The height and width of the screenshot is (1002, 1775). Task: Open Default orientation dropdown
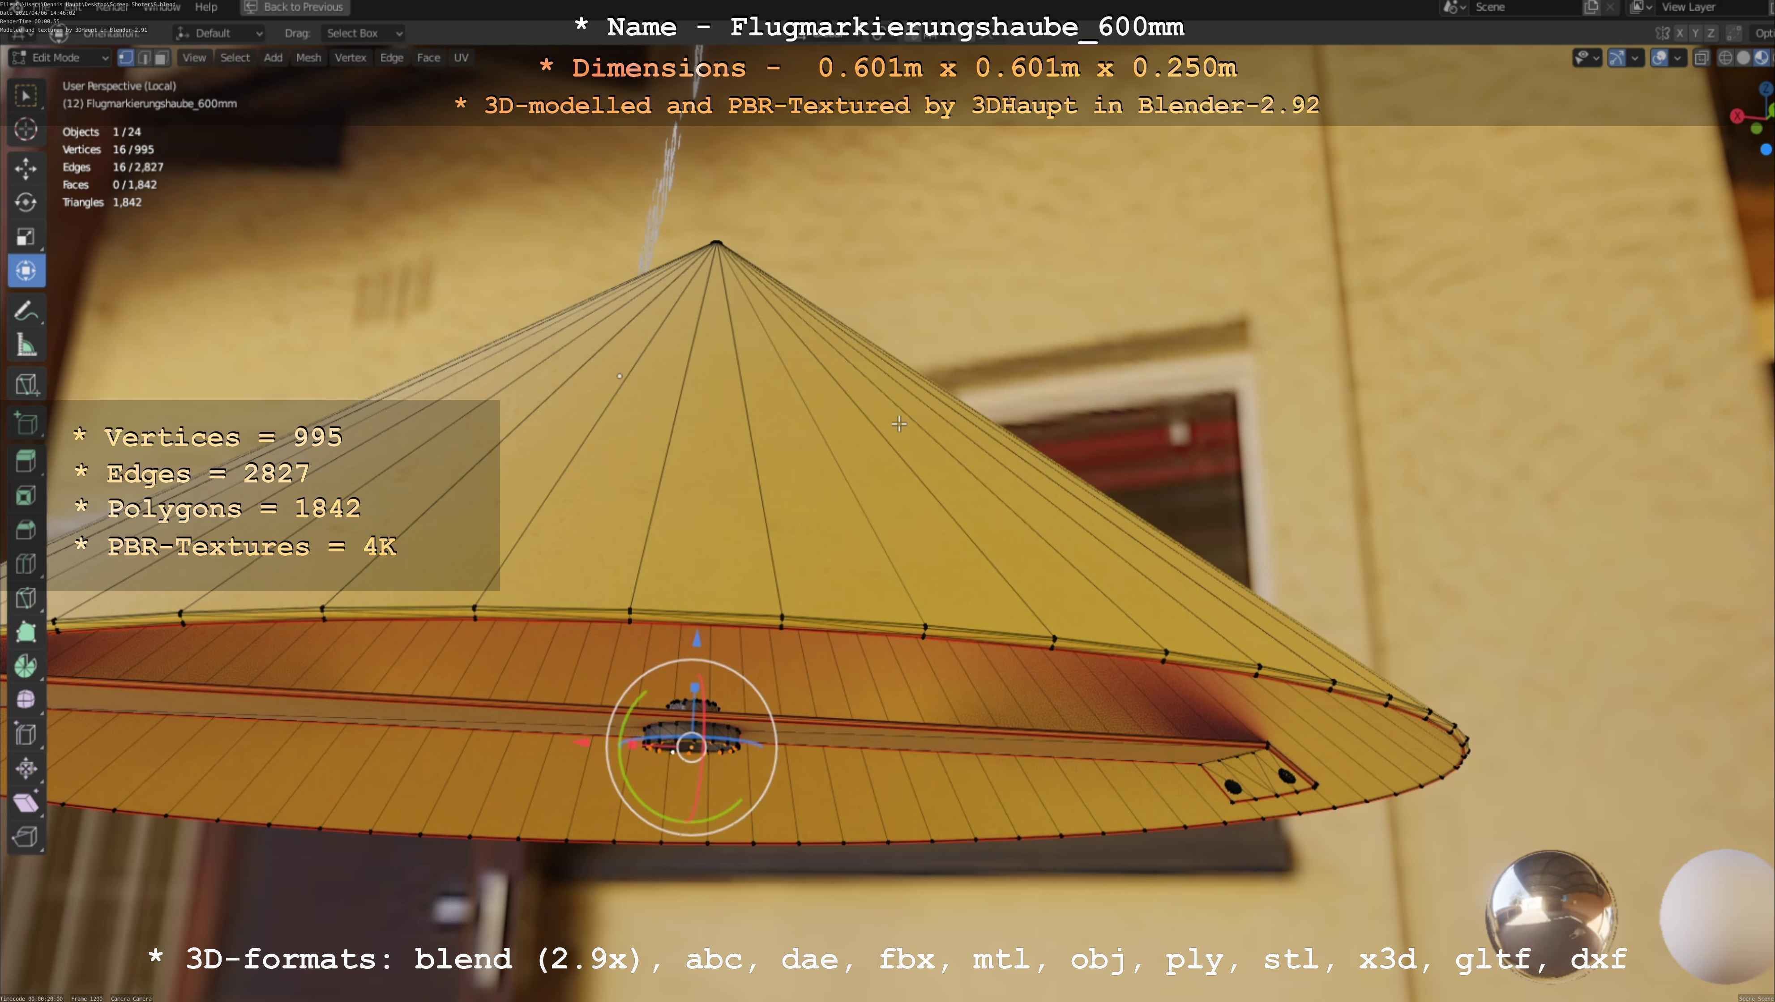coord(219,33)
